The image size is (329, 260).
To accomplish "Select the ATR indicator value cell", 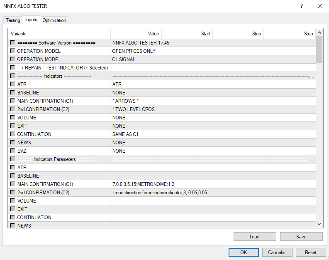I will coord(213,84).
